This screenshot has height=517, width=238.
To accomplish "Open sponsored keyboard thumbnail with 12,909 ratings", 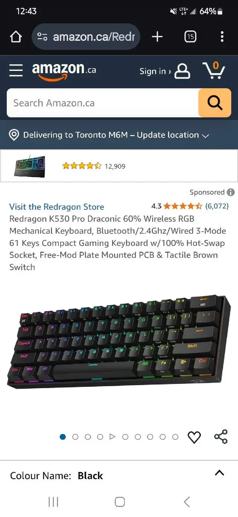I will [x=30, y=166].
